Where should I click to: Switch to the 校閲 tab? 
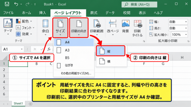tap(127, 13)
